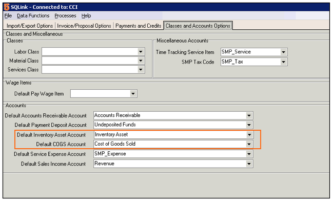Image resolution: width=334 pixels, height=201 pixels.
Task: Click the Accounts Receivable value field
Action: click(173, 115)
